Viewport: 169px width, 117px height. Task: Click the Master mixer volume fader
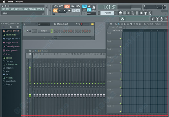point(30,95)
